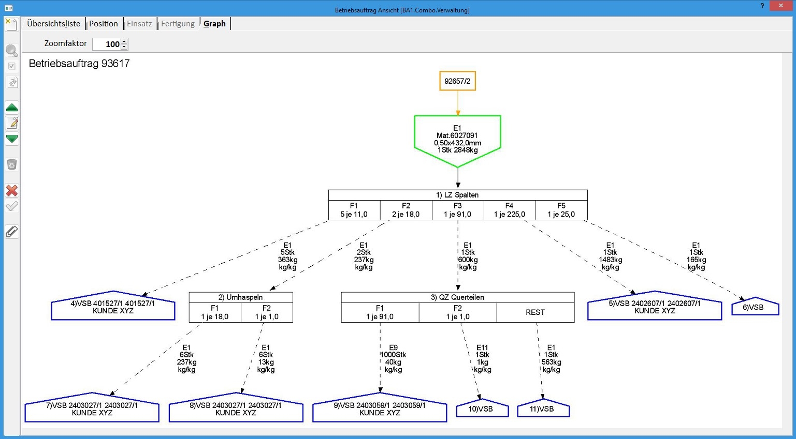The image size is (796, 439).
Task: Open the Position tab
Action: 104,24
